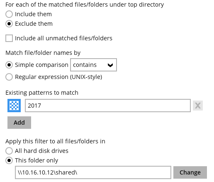Select the Include them radio button
Image resolution: width=214 pixels, height=182 pixels.
point(9,14)
